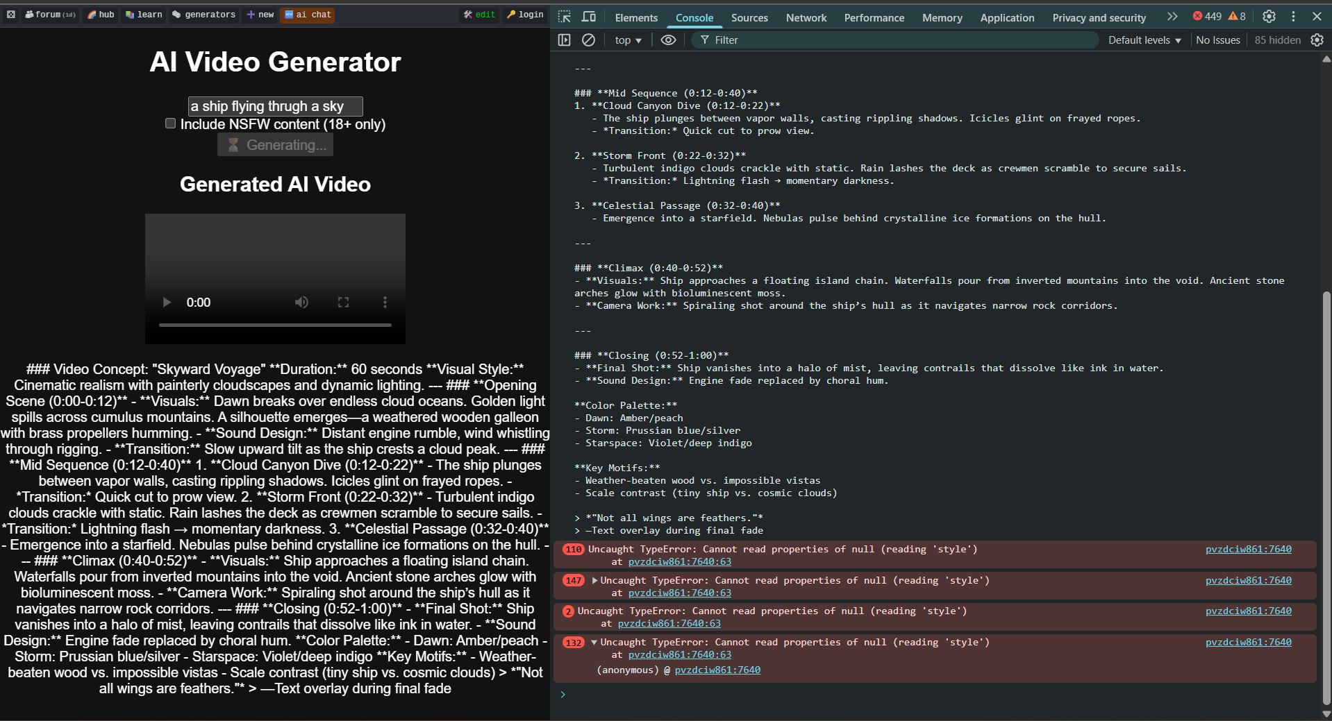Open console settings gear beside hidden count
Image resolution: width=1332 pixels, height=721 pixels.
(1317, 40)
